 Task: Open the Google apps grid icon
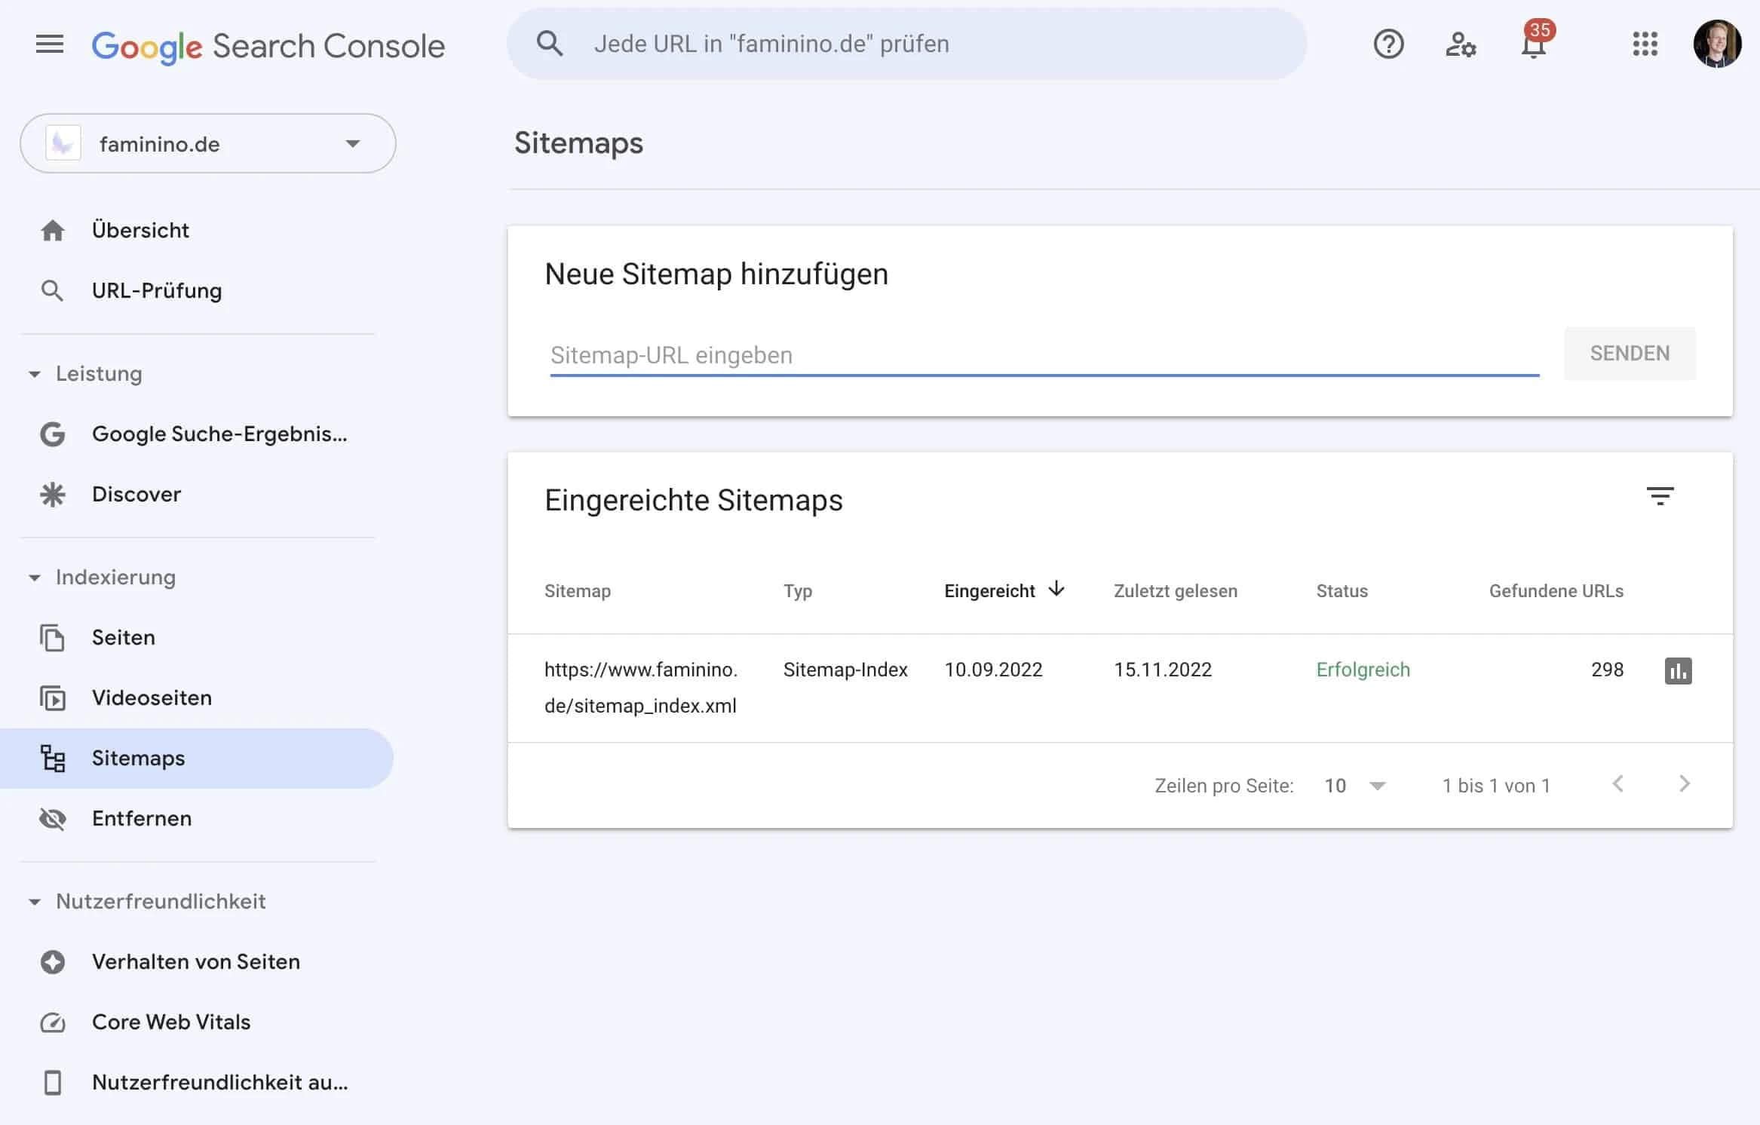1645,44
